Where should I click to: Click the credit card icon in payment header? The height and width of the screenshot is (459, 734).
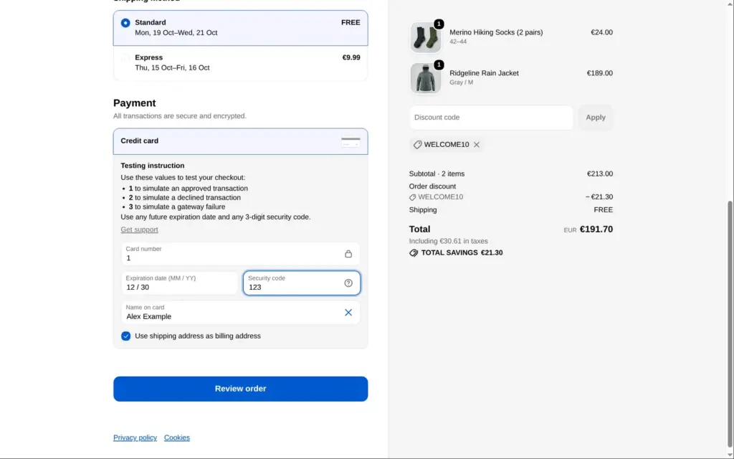351,142
